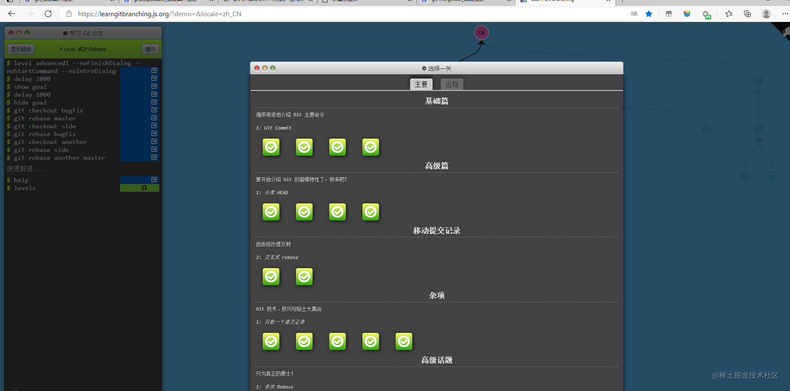Click the check icon beside 'git rebase master'
The height and width of the screenshot is (391, 790).
tap(154, 118)
